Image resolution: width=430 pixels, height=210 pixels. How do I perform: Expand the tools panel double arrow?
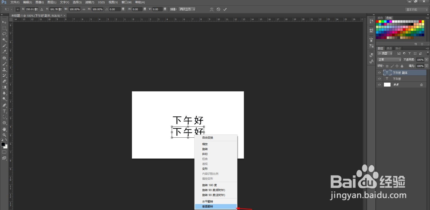[x=2, y=15]
